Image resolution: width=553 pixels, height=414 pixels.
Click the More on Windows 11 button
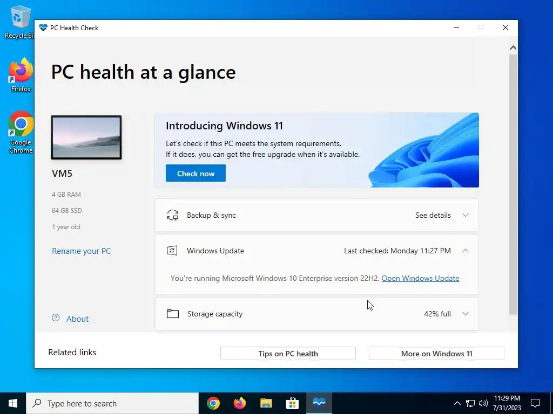pyautogui.click(x=436, y=354)
